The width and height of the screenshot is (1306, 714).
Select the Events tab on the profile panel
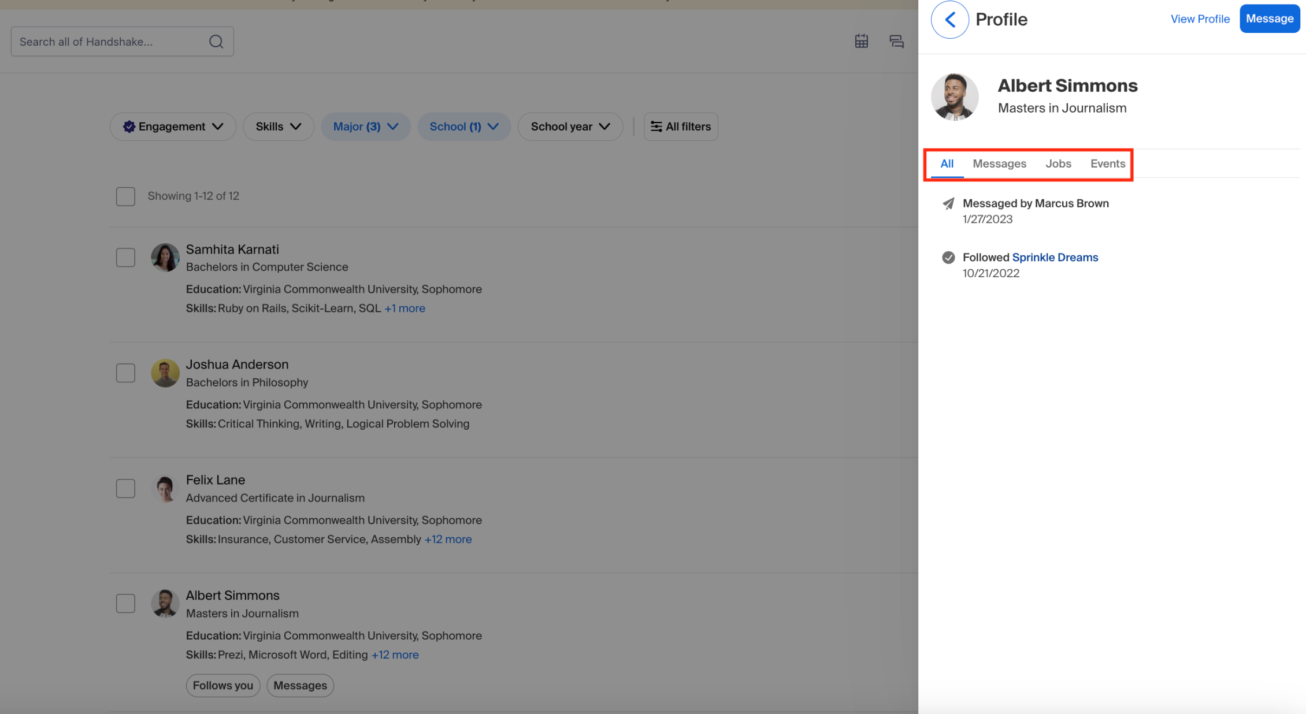1107,163
